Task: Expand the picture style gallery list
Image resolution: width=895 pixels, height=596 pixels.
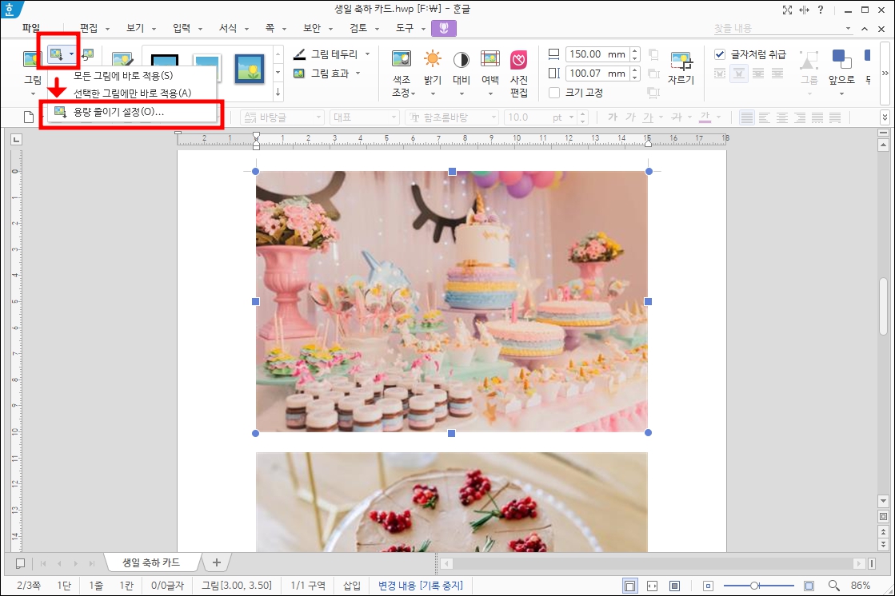Action: tap(278, 92)
